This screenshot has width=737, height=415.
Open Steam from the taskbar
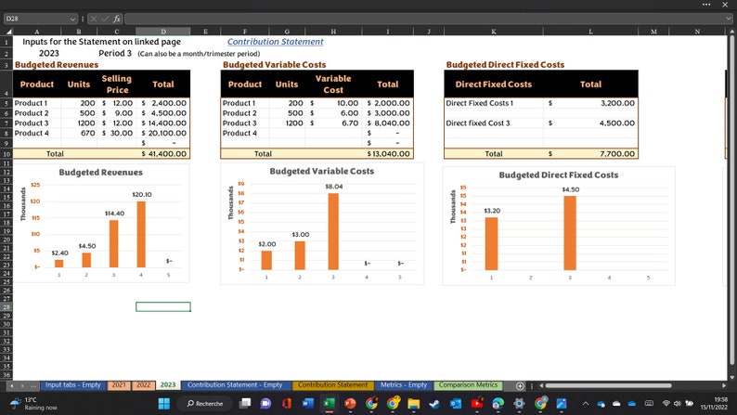pos(434,403)
